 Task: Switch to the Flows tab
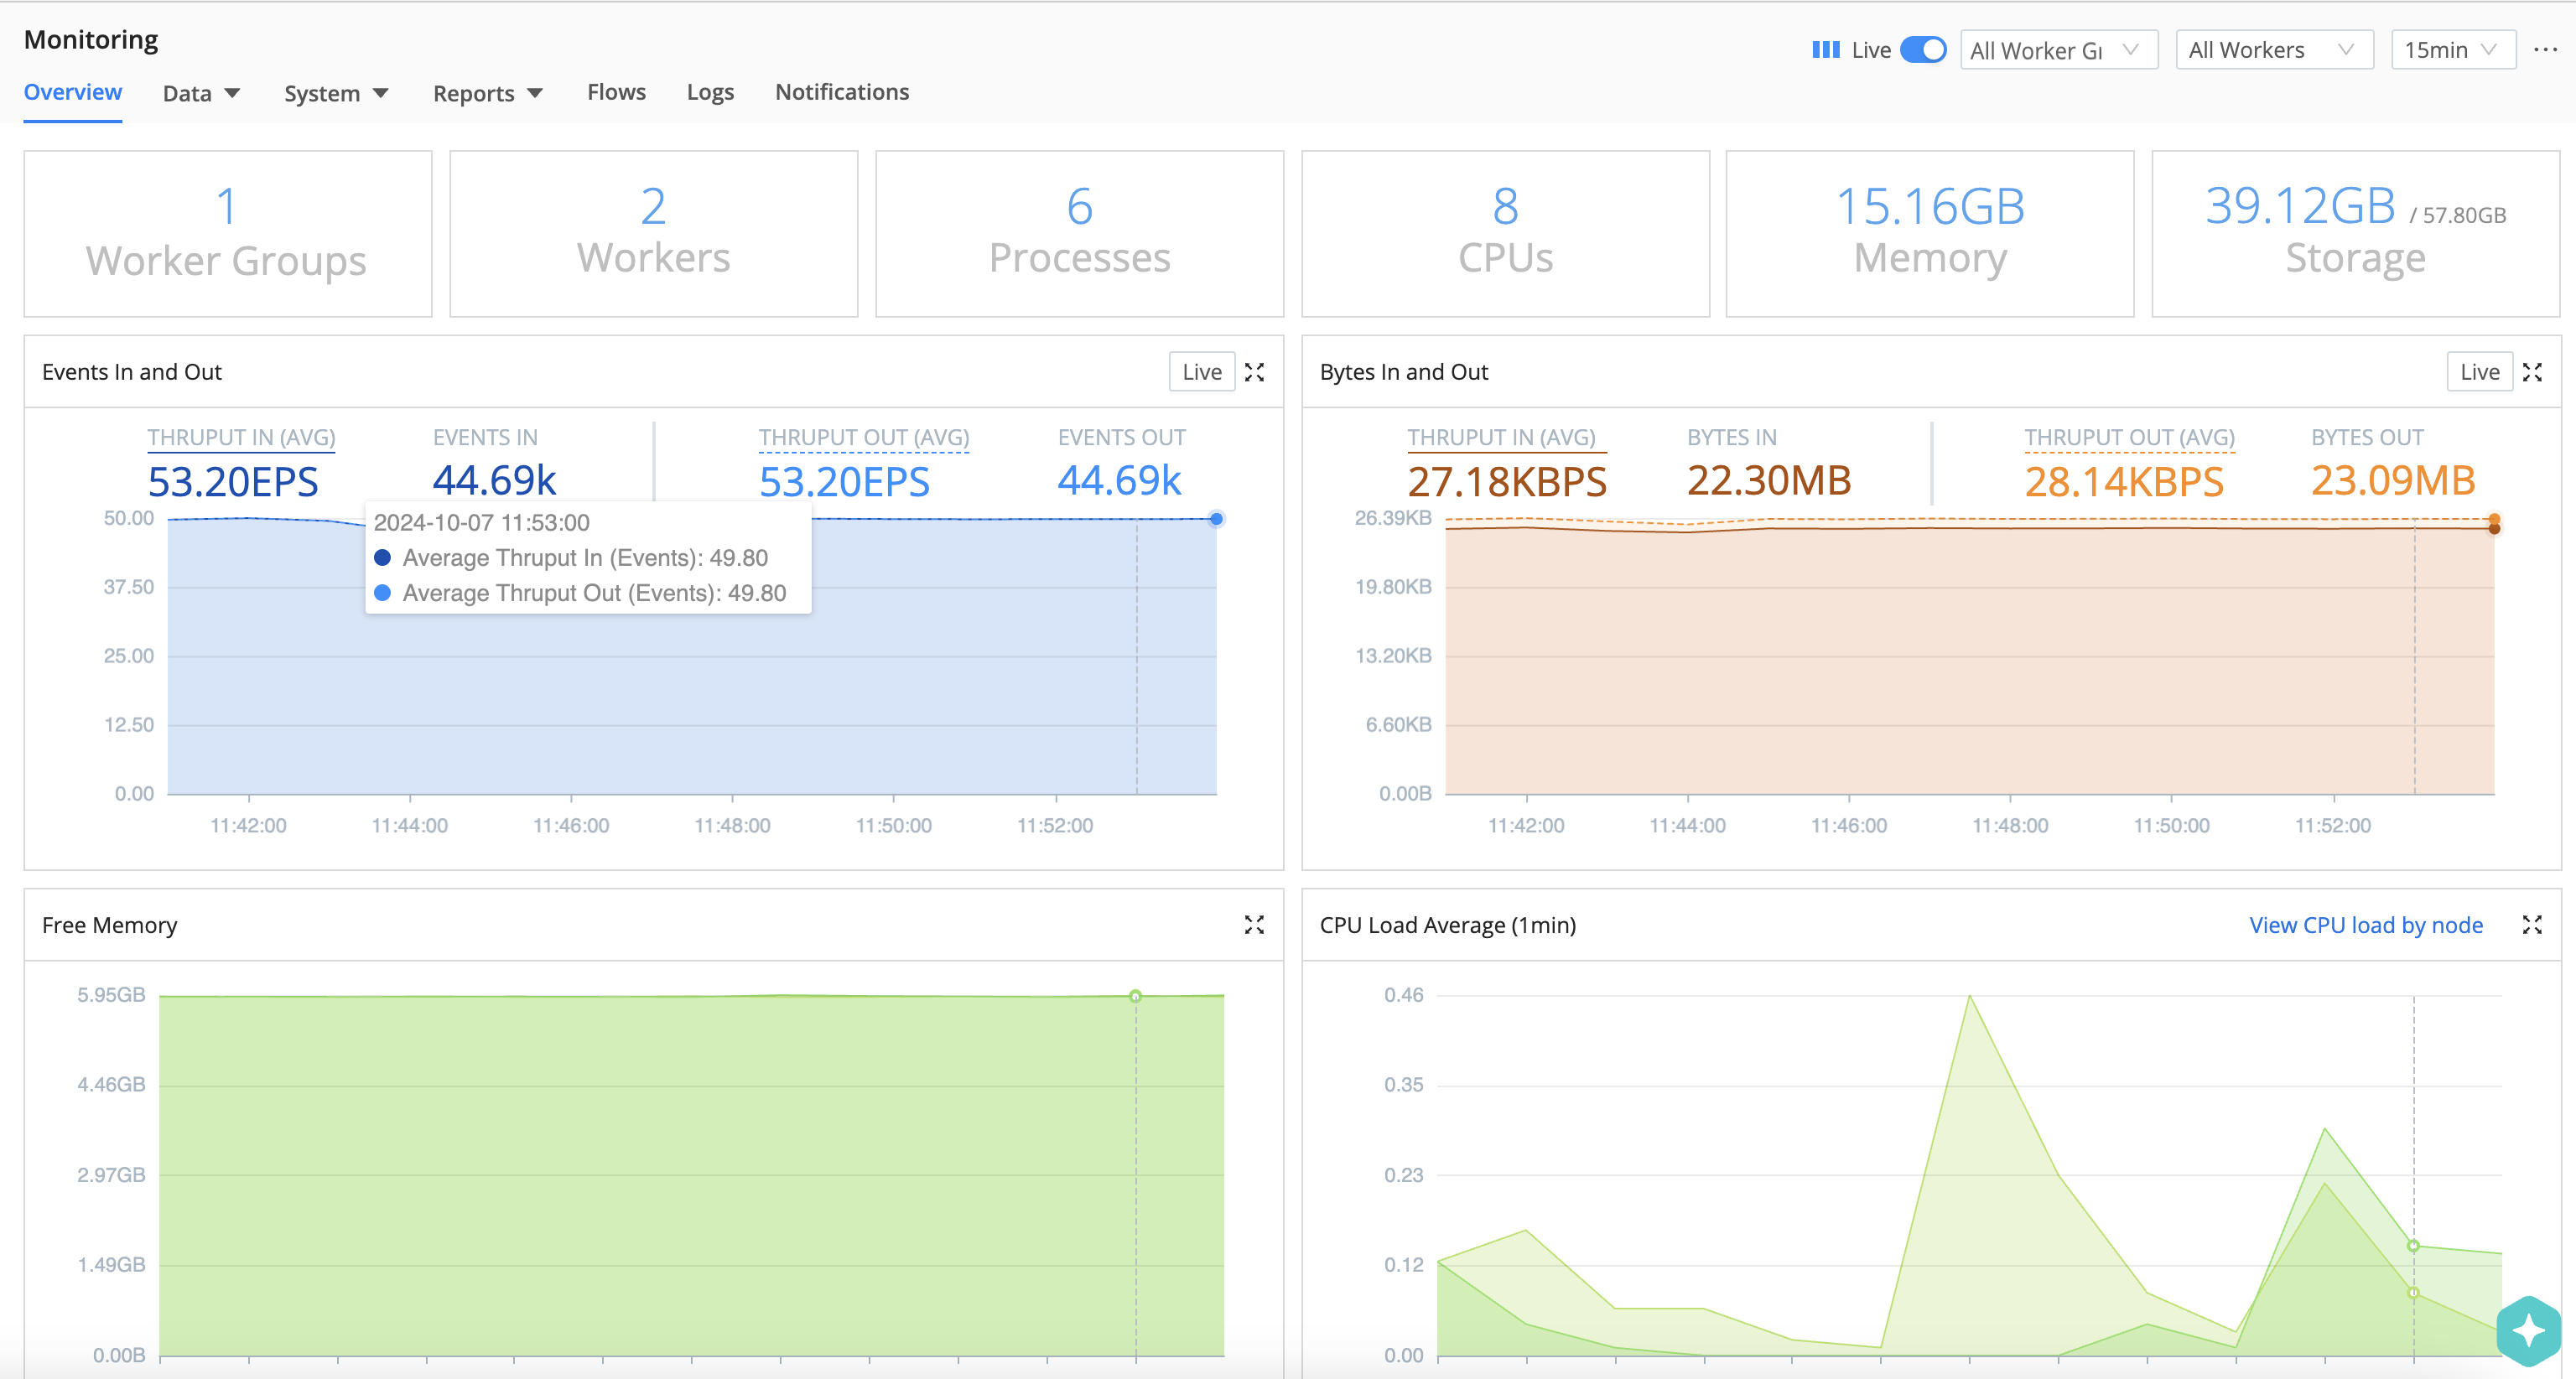(616, 92)
